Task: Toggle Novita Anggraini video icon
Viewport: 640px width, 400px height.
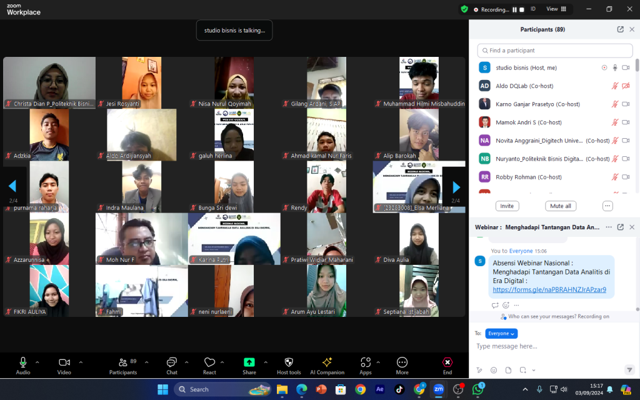Action: (626, 141)
